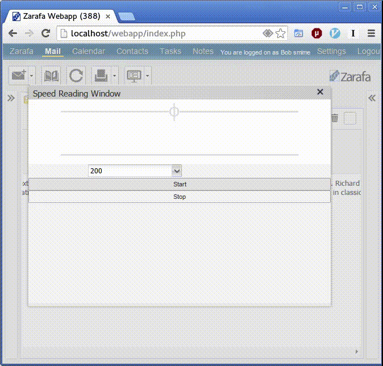Screen dimensions: 383x366
Task: Click the page icon in address bar
Action: point(64,34)
